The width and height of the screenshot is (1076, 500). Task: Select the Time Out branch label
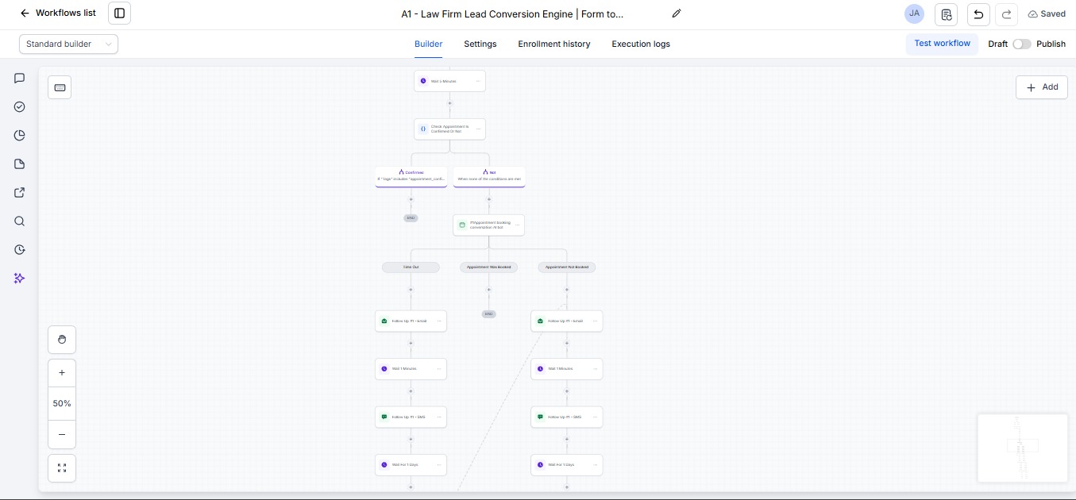click(411, 267)
